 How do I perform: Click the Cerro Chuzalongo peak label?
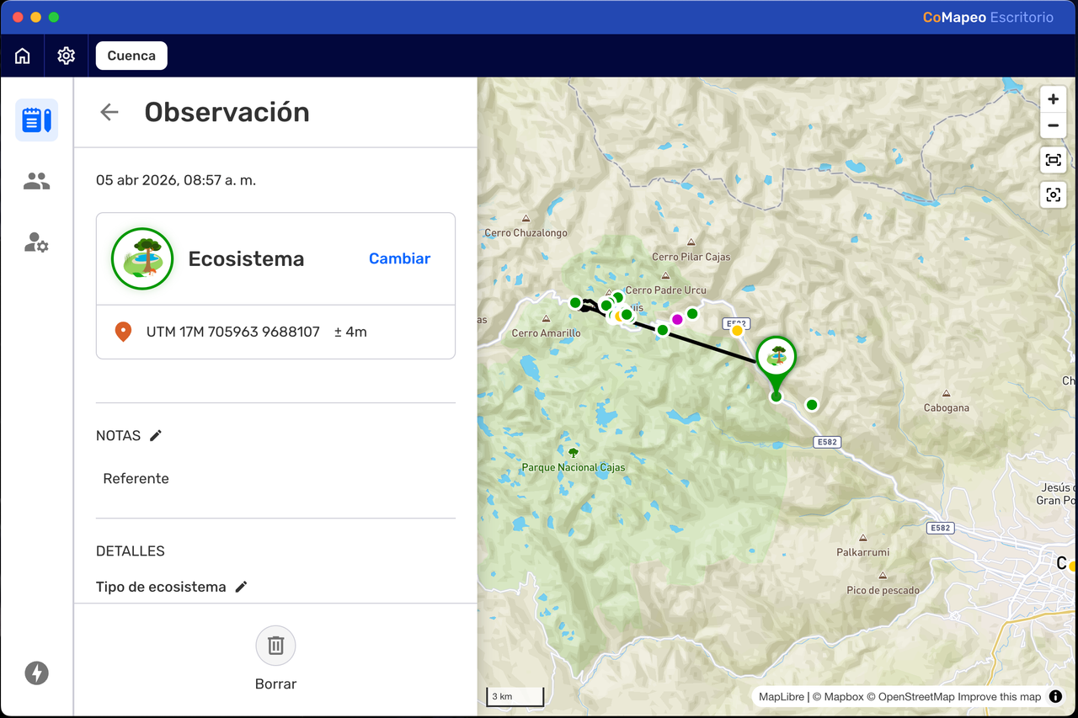click(526, 233)
